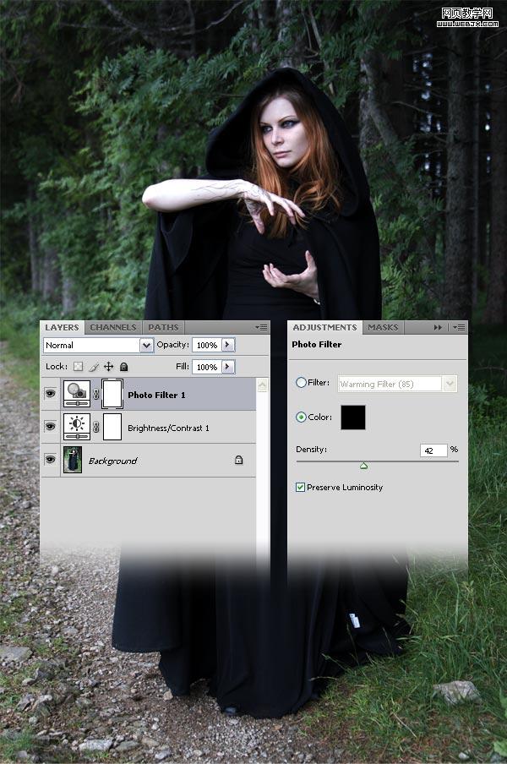Enable lock position icon
Image resolution: width=507 pixels, height=764 pixels.
point(109,367)
